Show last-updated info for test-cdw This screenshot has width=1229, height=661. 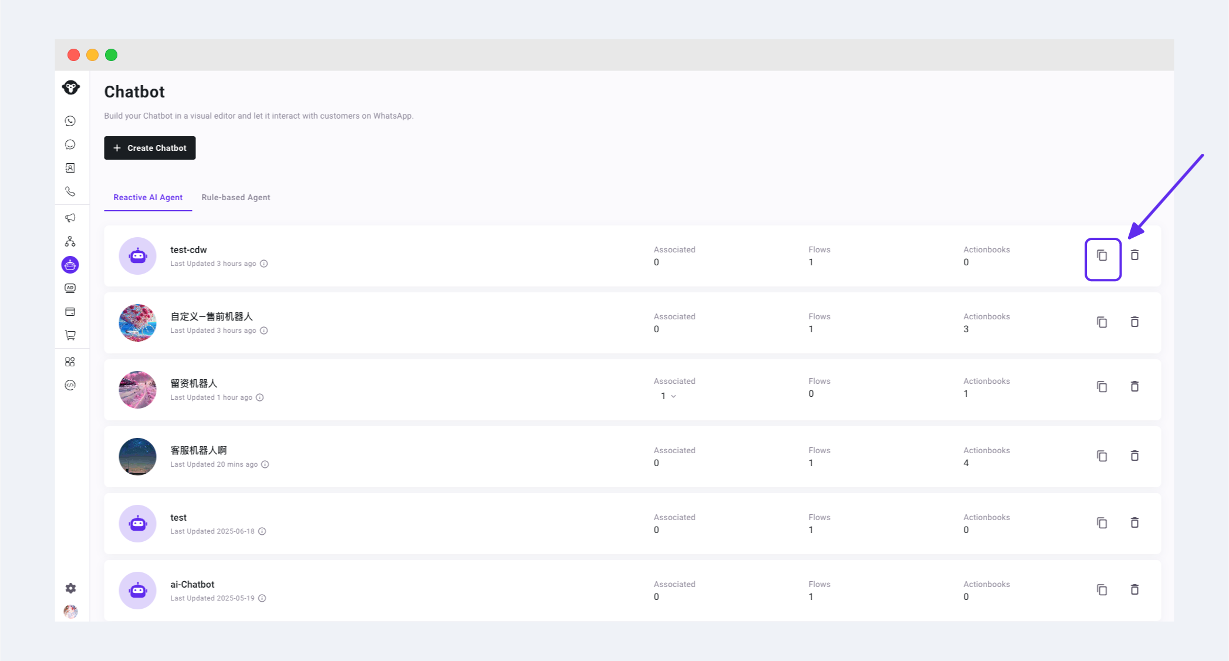point(264,264)
